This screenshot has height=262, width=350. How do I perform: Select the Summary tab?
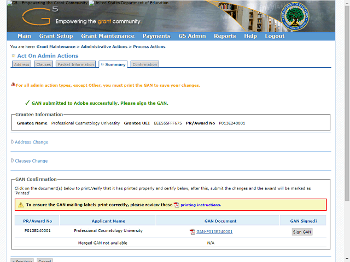point(113,64)
